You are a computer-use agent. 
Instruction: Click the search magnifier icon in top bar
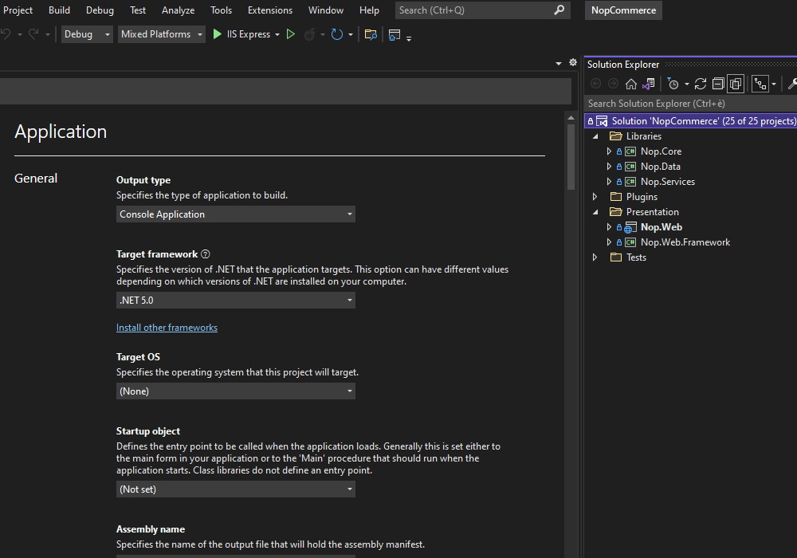click(x=559, y=10)
